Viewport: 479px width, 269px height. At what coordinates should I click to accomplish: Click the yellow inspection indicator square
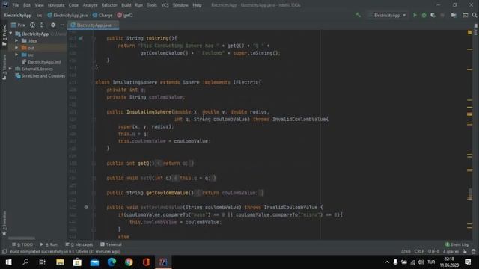469,32
